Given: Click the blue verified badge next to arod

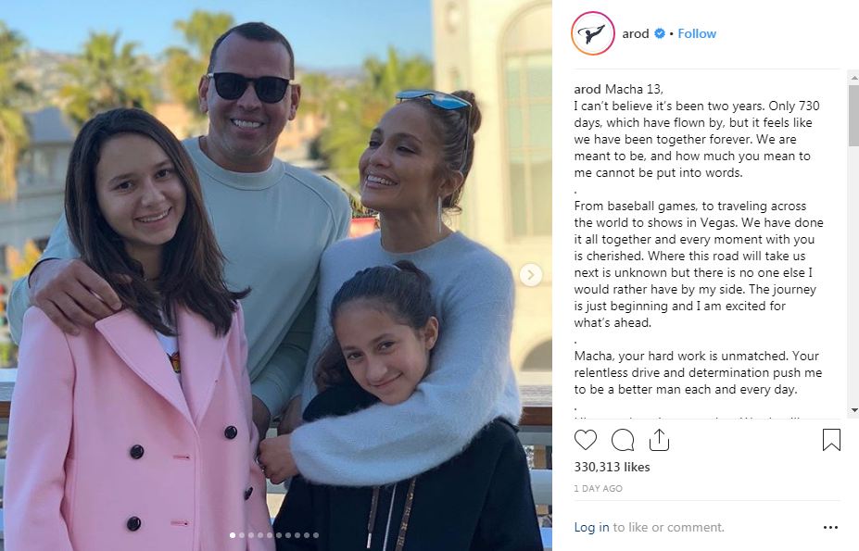Looking at the screenshot, I should 660,33.
